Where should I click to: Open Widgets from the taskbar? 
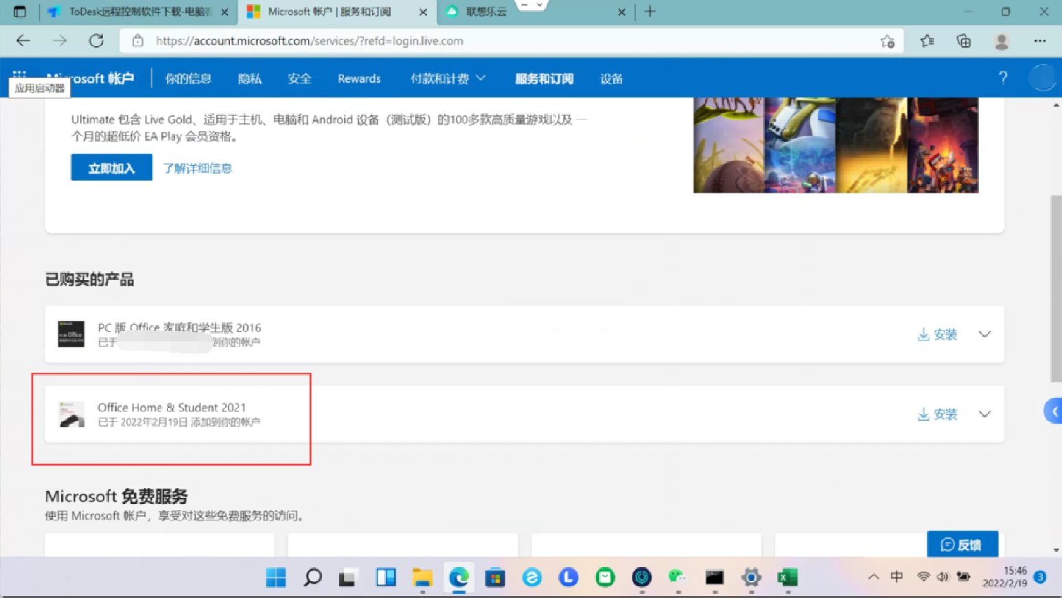click(x=386, y=578)
